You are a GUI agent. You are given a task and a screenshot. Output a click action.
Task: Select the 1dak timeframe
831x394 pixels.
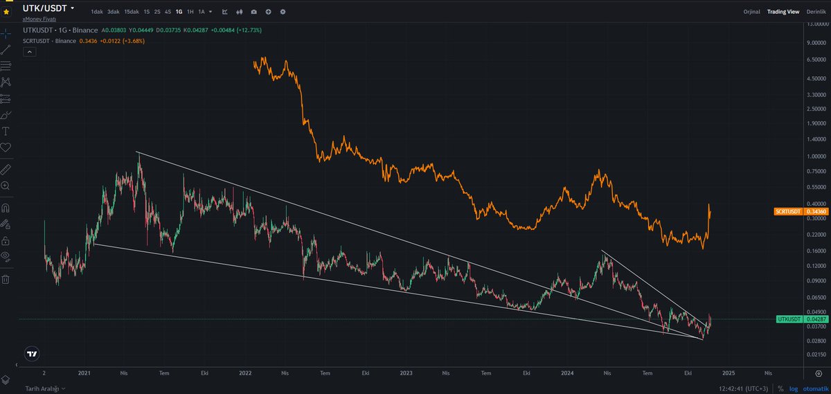tap(97, 12)
